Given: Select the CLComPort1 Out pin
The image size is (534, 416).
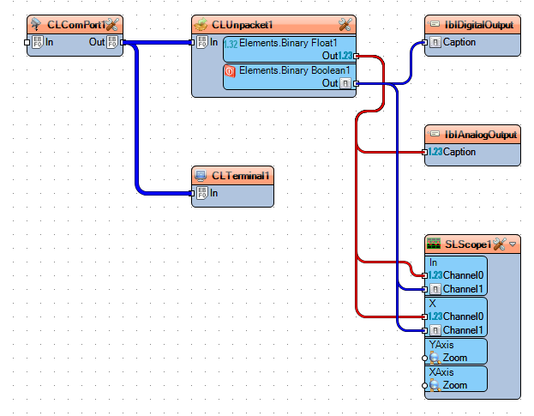Looking at the screenshot, I should 123,42.
